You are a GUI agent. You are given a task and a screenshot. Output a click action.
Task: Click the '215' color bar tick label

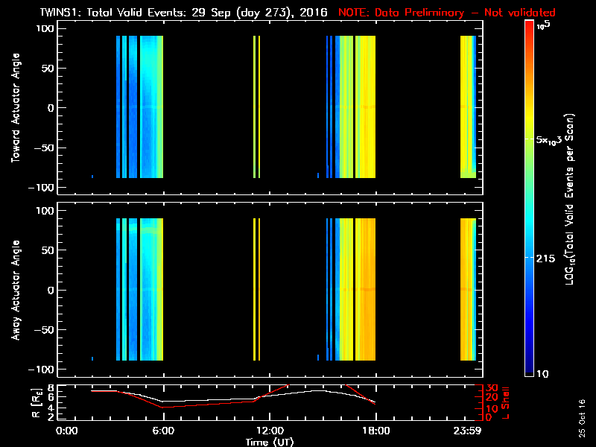coord(545,259)
